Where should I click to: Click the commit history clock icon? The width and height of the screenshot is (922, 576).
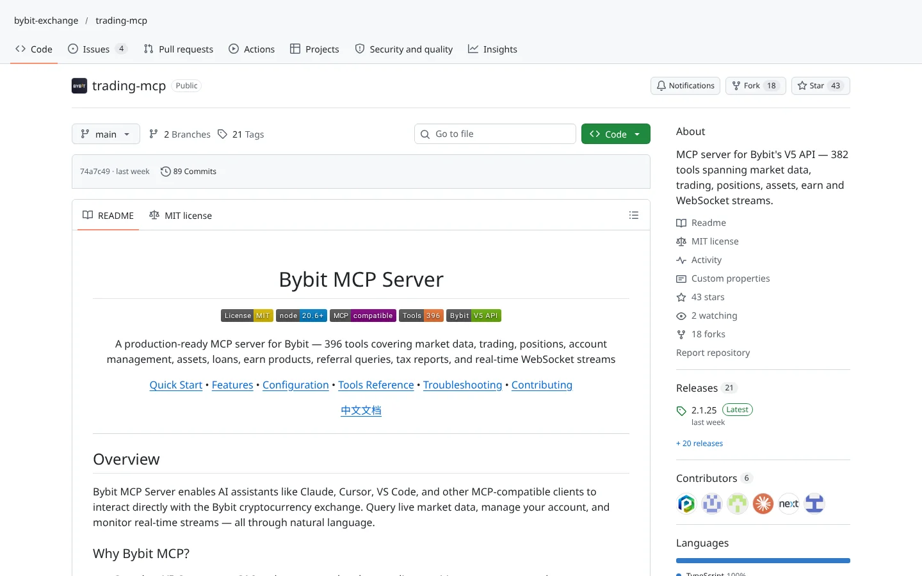pos(165,172)
